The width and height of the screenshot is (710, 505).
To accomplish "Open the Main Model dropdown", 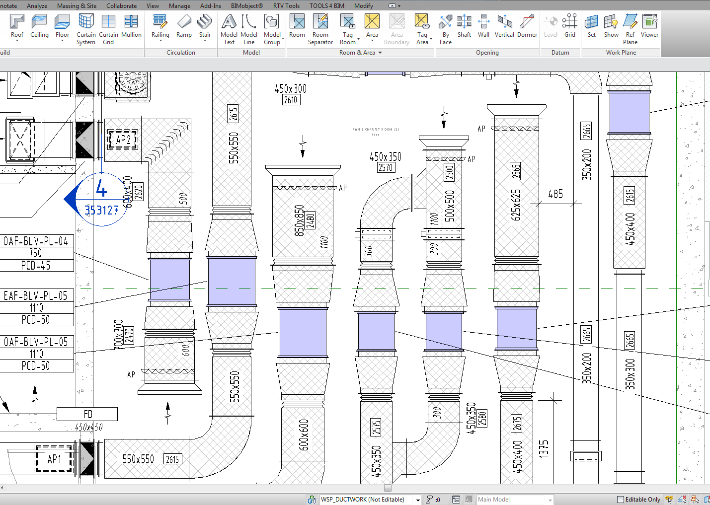I will pyautogui.click(x=551, y=500).
